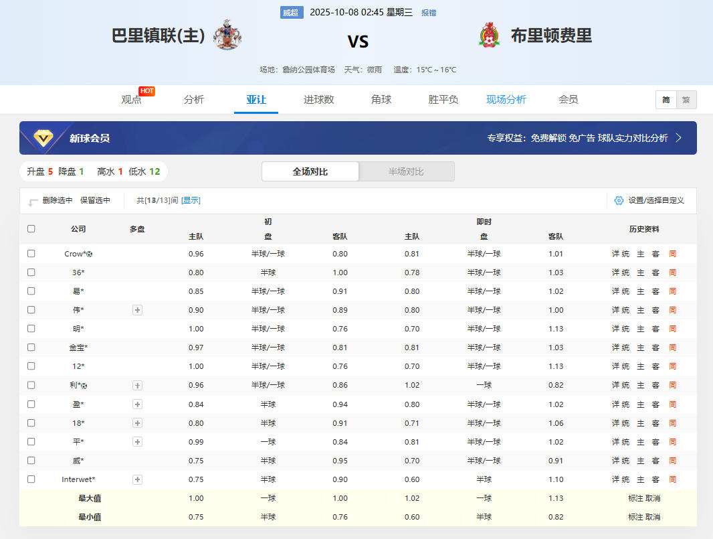Switch to 半场对比 view

tap(406, 171)
